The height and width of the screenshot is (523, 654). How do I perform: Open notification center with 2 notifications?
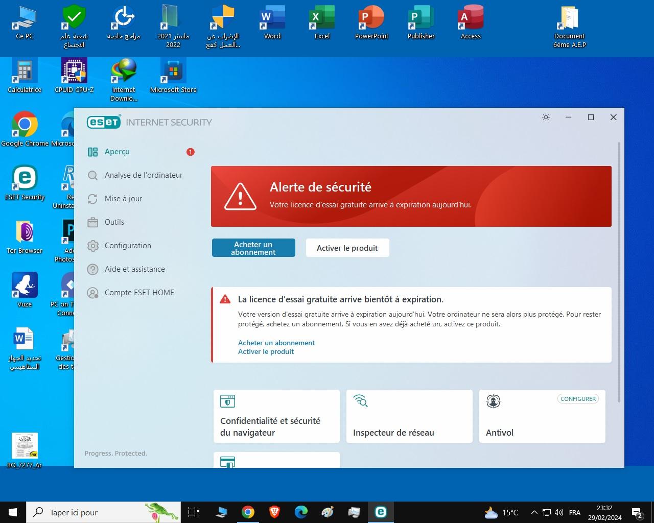(x=637, y=512)
